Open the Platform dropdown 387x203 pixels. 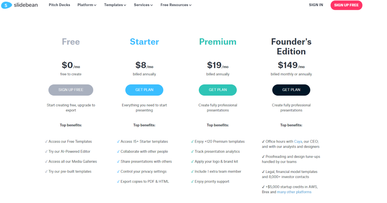click(x=86, y=5)
